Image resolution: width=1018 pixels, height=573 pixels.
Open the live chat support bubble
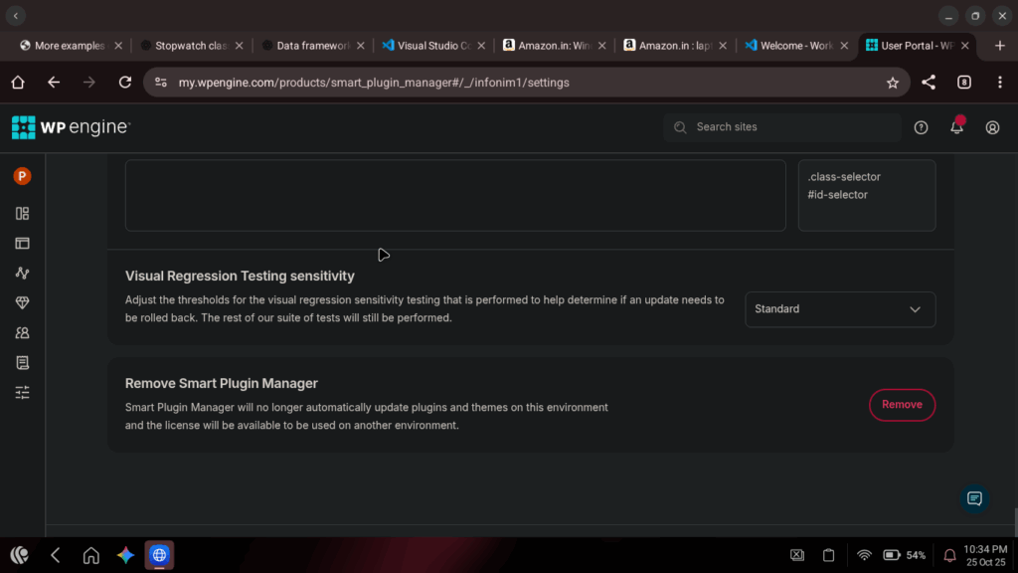(x=974, y=498)
